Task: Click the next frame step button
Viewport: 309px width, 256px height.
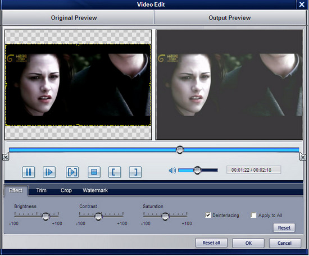Action: [x=49, y=172]
